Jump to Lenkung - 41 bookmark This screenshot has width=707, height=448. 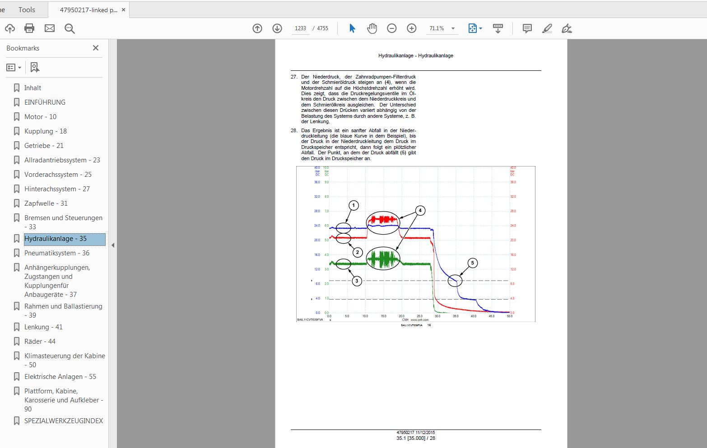tap(43, 327)
